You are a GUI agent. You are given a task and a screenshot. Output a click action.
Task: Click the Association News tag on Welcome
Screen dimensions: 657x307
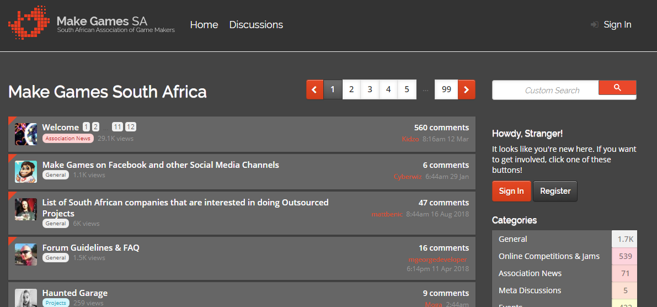[x=68, y=139]
